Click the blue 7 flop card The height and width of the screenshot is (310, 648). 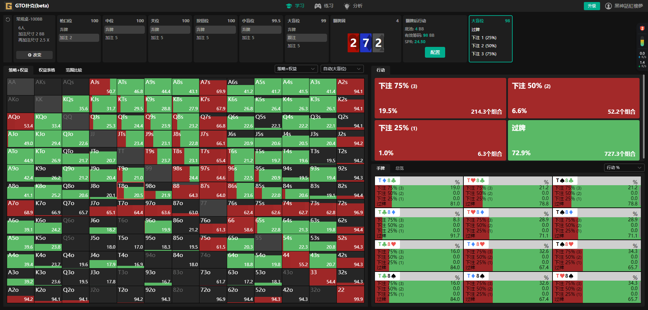pyautogui.click(x=366, y=43)
